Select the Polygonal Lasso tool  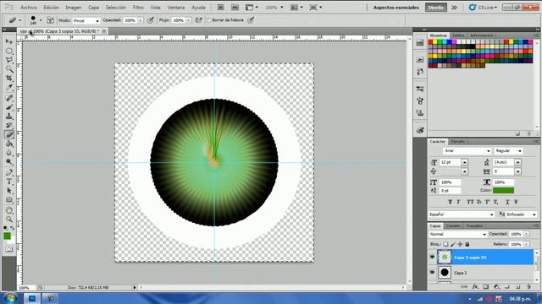click(9, 60)
